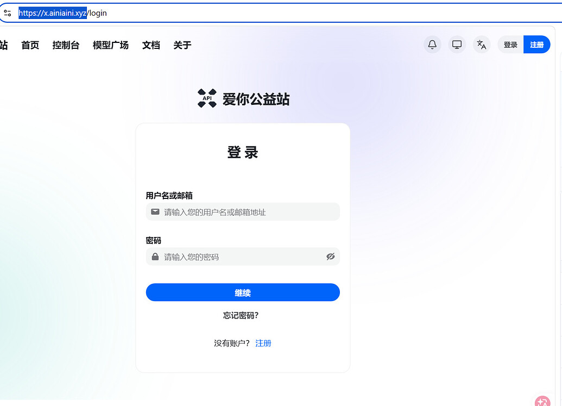Open 模型广场 from the navigation bar
Viewport: 562px width, 406px height.
tap(110, 45)
